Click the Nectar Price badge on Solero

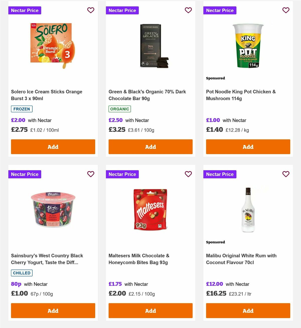pyautogui.click(x=25, y=10)
